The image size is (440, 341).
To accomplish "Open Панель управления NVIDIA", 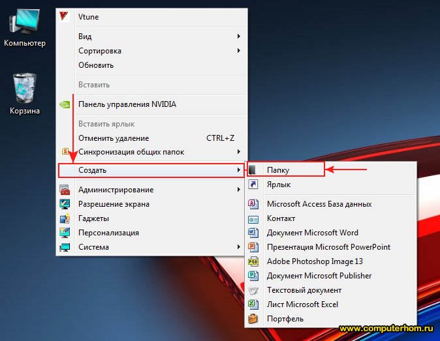I will coord(152,104).
